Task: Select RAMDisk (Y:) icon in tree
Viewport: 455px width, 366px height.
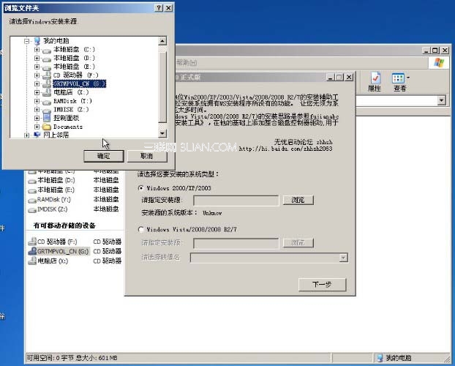Action: 46,102
